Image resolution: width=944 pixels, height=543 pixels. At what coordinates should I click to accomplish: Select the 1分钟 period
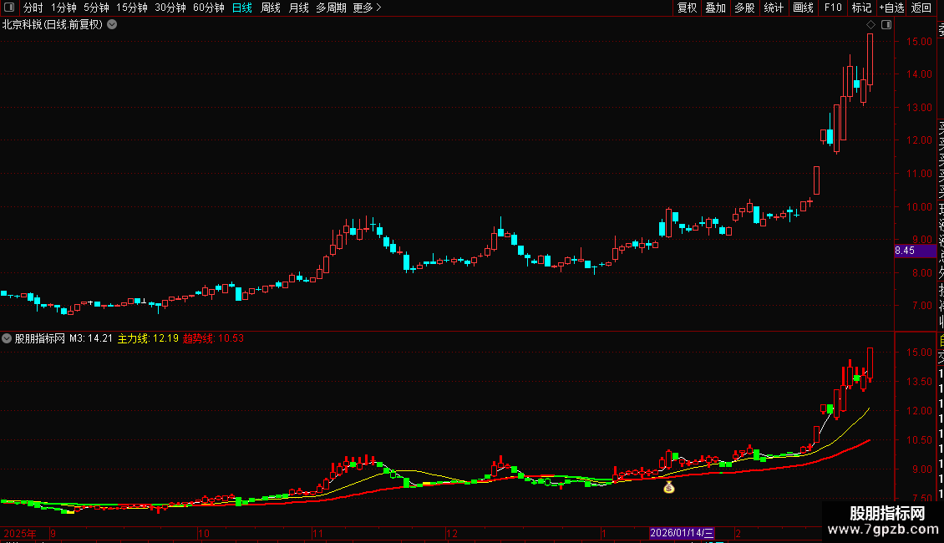[x=63, y=8]
